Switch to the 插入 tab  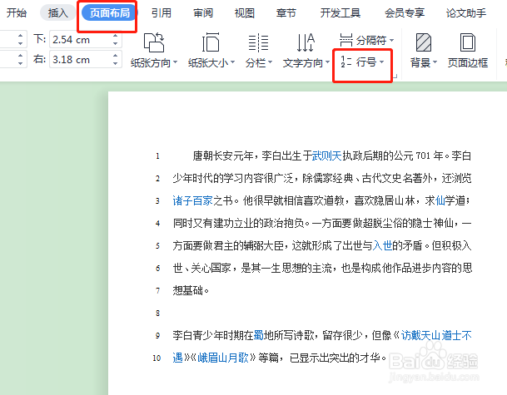coord(58,13)
